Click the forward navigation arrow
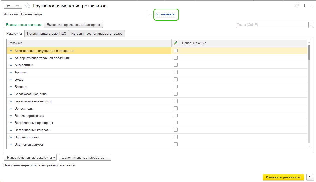Viewport: 316px width, 182px height. point(17,6)
